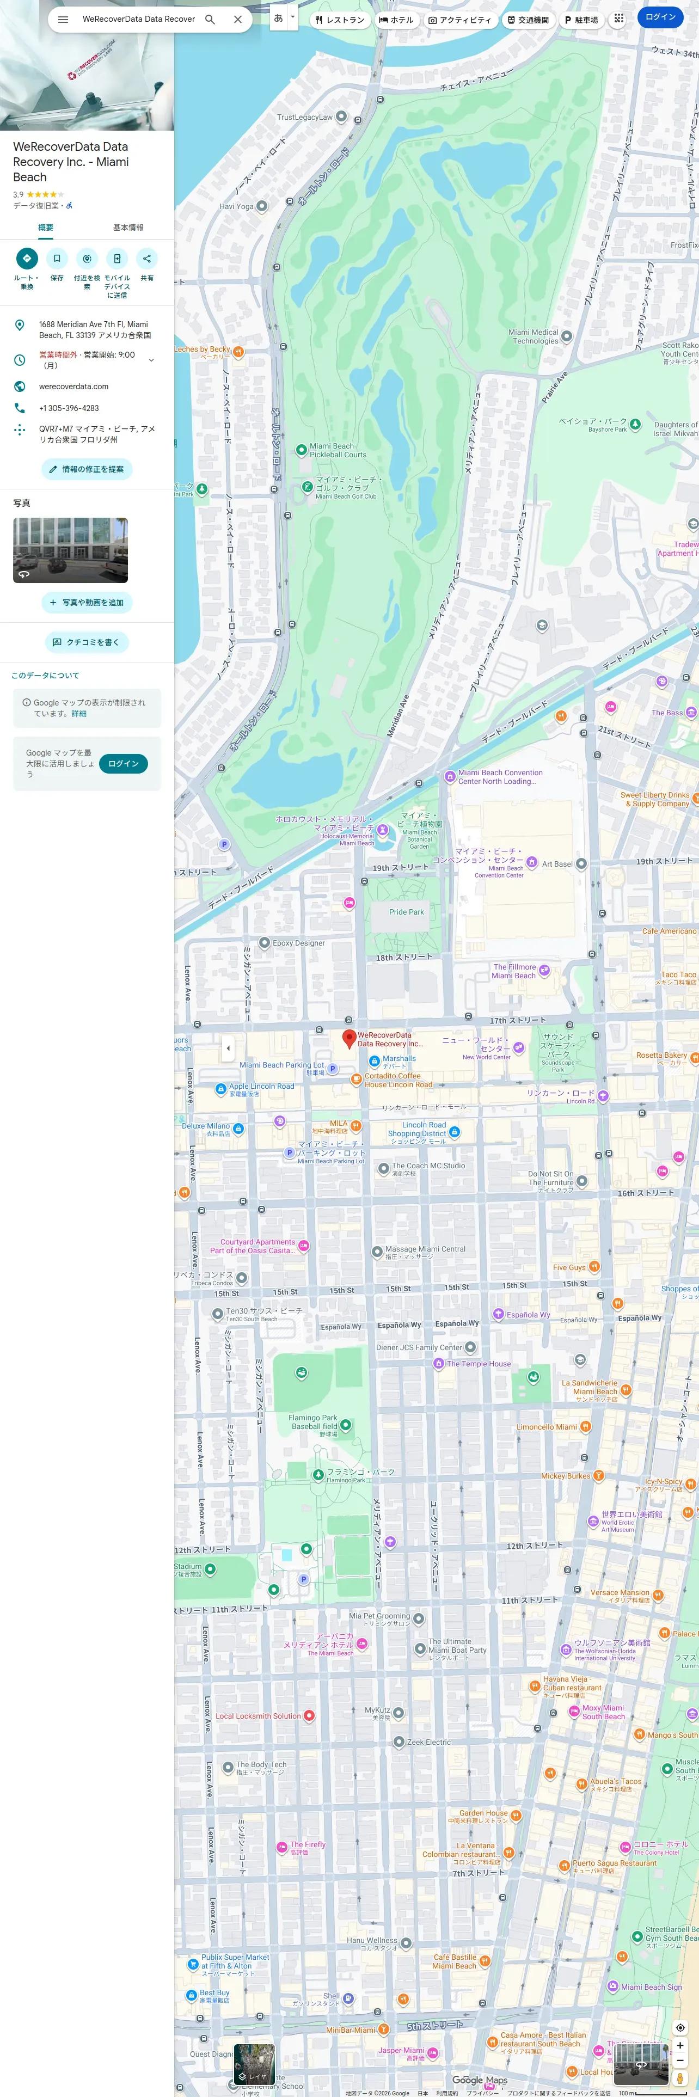This screenshot has height=2097, width=699.
Task: Select the Local Locksmith Solution marker
Action: 309,1716
